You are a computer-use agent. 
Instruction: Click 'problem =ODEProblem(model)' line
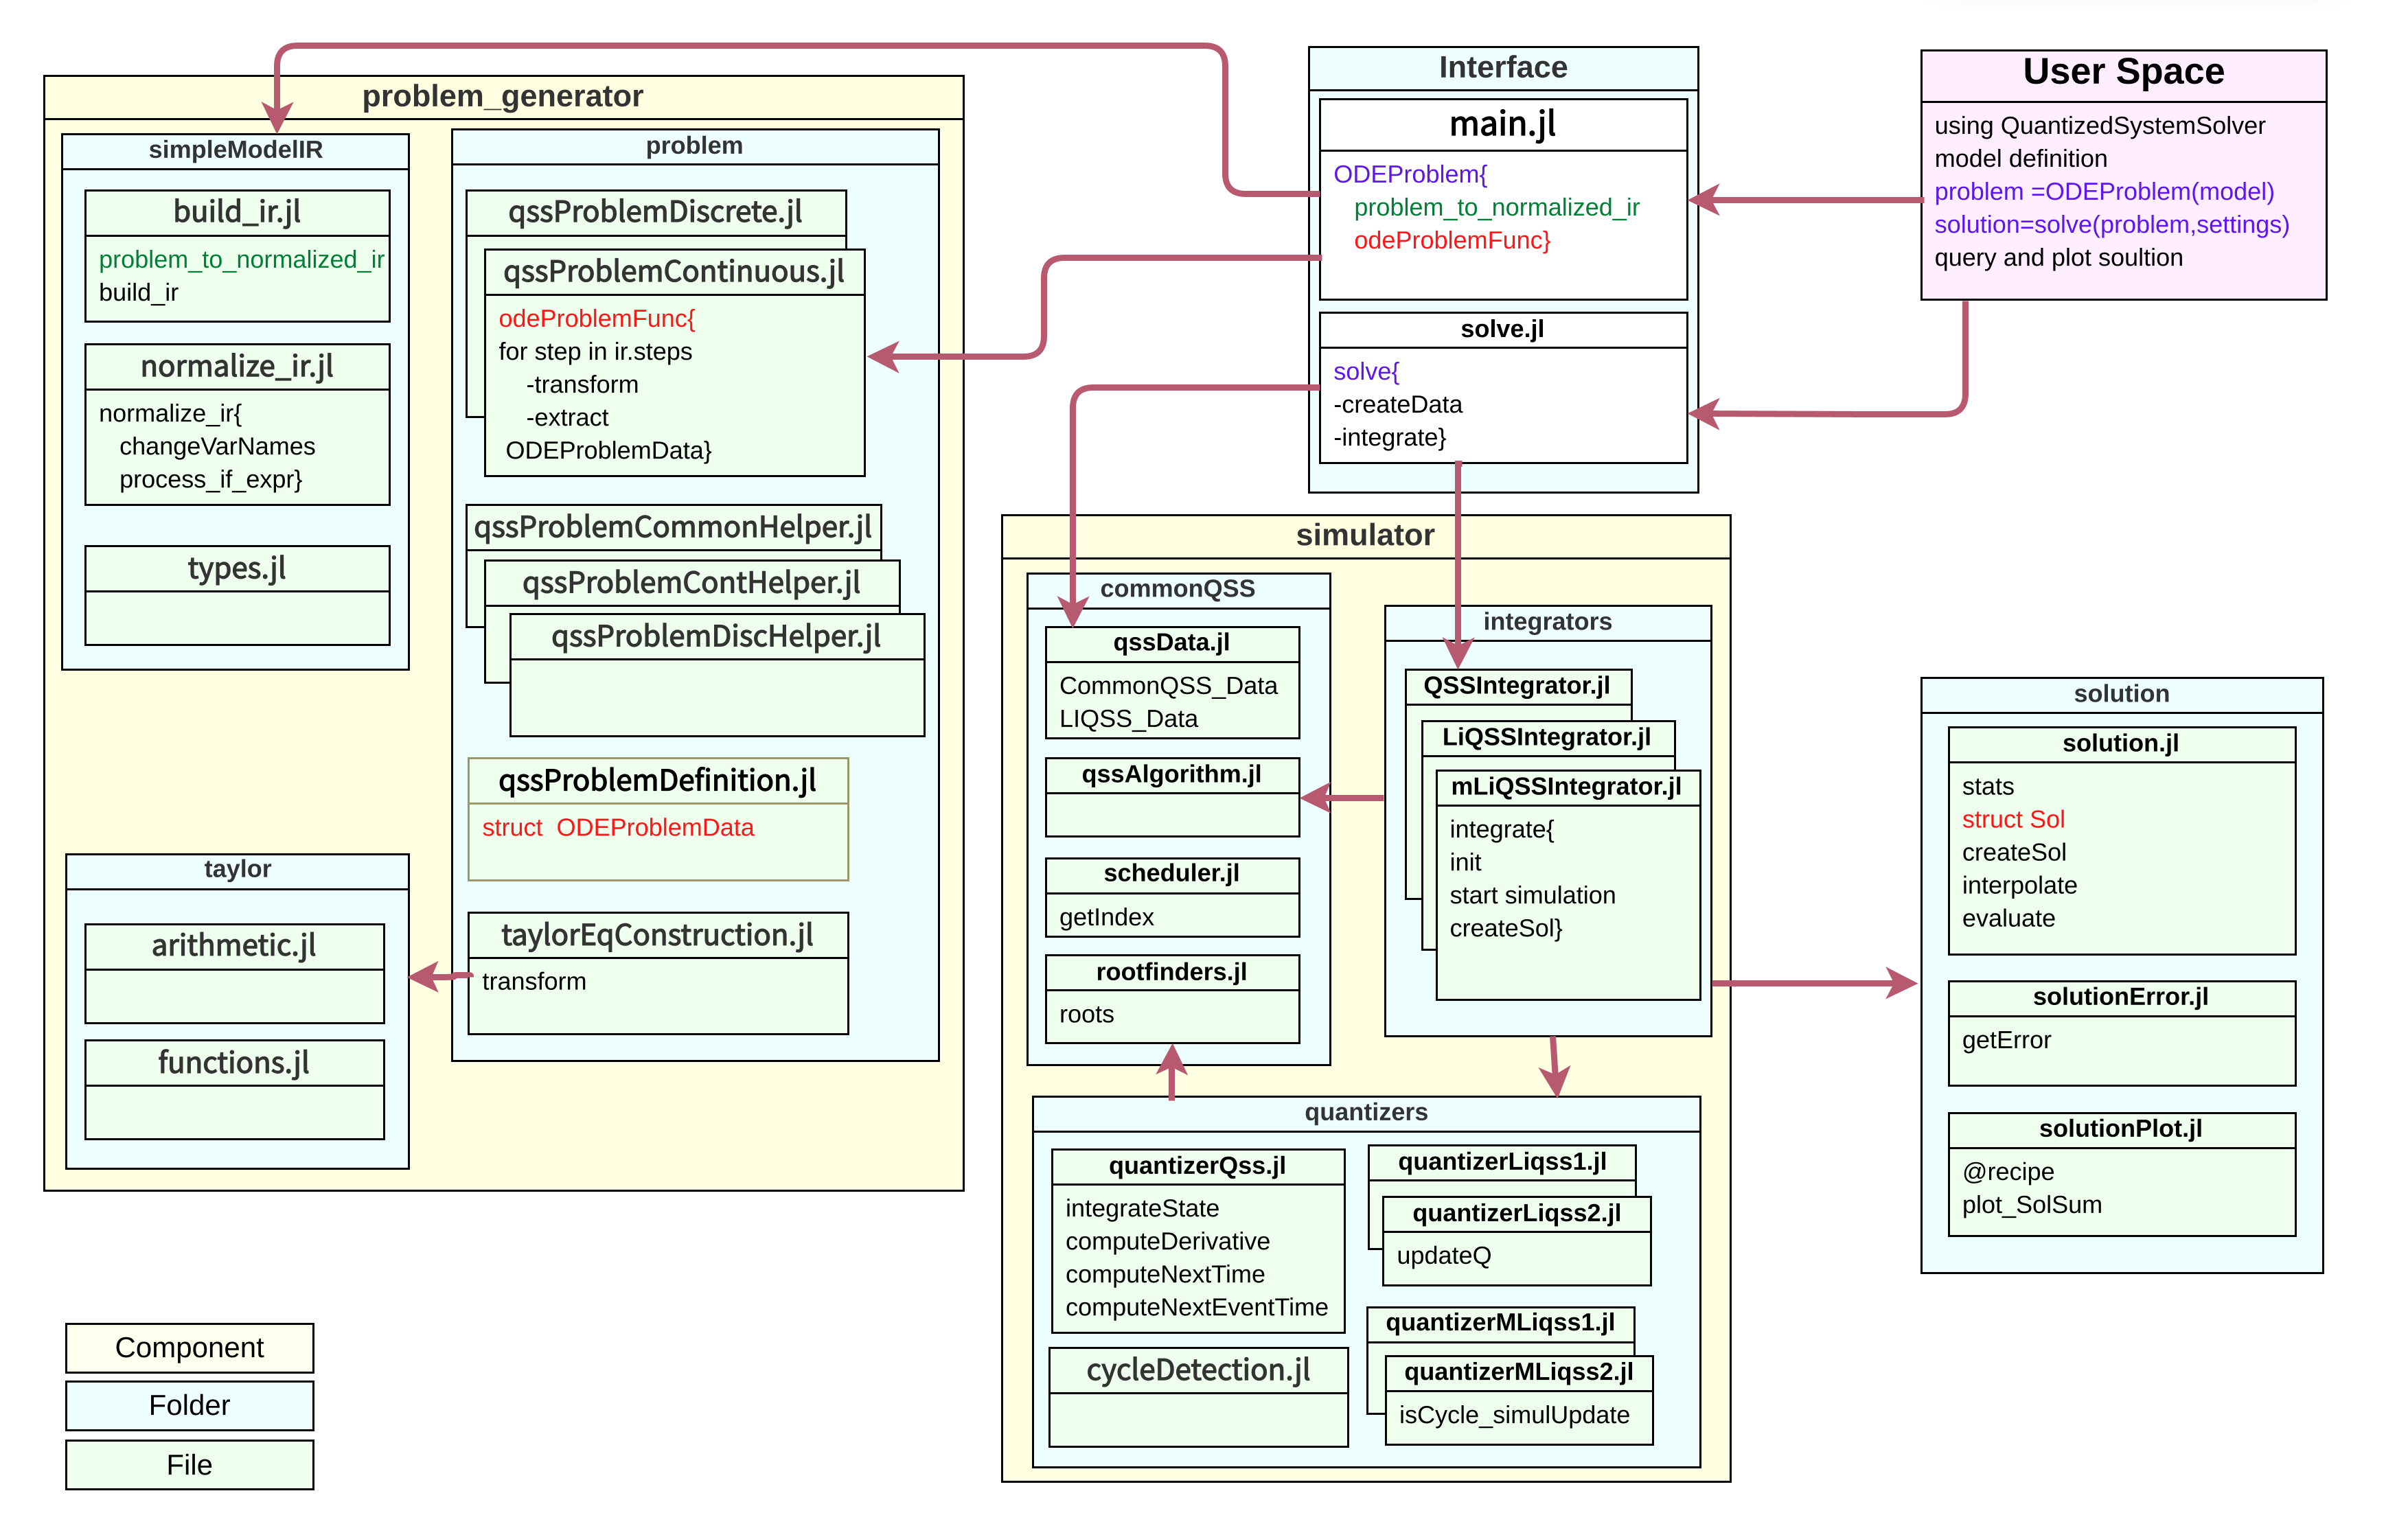(2104, 191)
